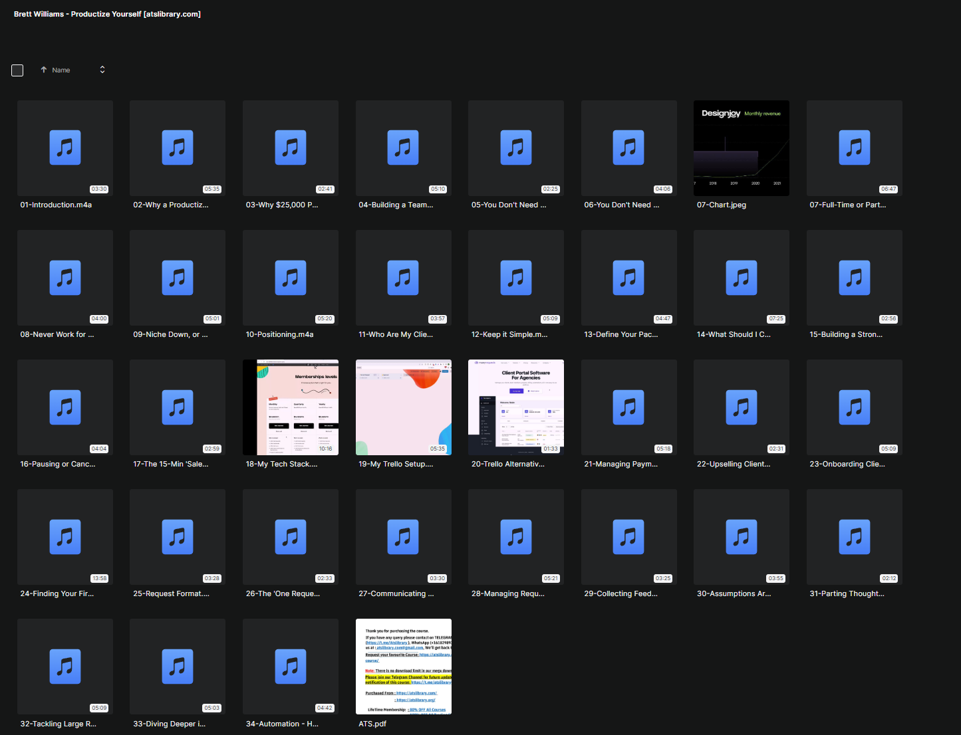Open the 10-Positioning.m4a music icon
The width and height of the screenshot is (961, 735).
coord(291,278)
